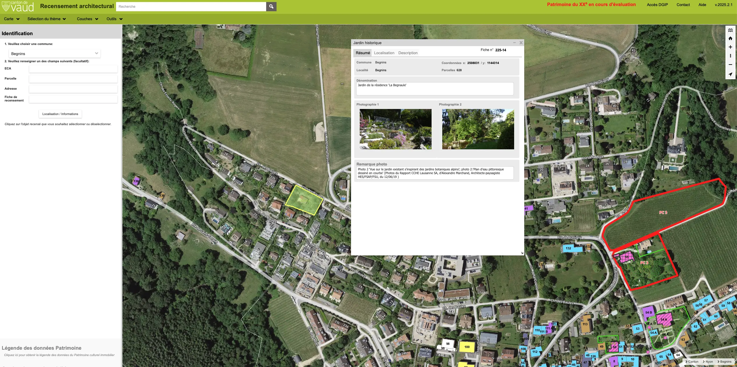Image resolution: width=737 pixels, height=367 pixels.
Task: Click the Localisation / Informations button
Action: coord(60,114)
